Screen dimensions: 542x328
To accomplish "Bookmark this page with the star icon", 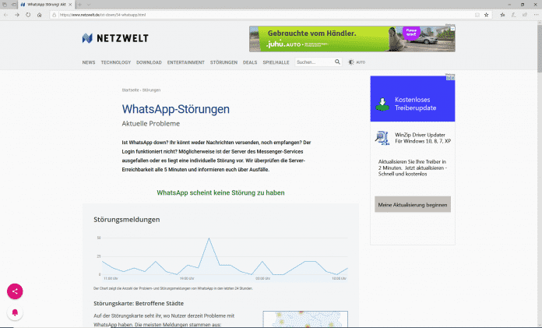I will click(x=486, y=14).
